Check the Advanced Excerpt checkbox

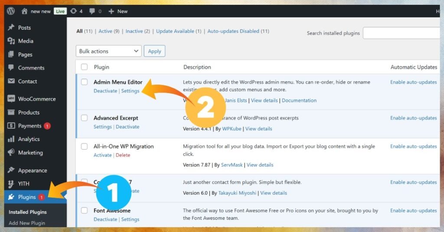[84, 118]
